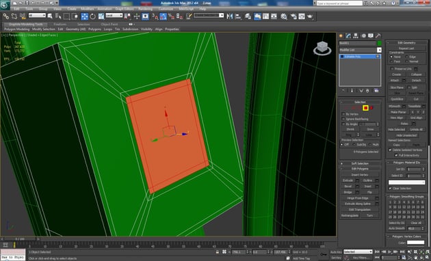Image resolution: width=431 pixels, height=261 pixels.
Task: Activate the Select and Rotate tool
Action: tap(92, 16)
